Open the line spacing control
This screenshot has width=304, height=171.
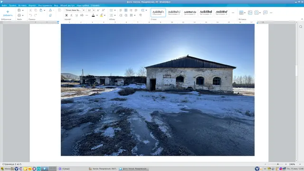pos(131,15)
